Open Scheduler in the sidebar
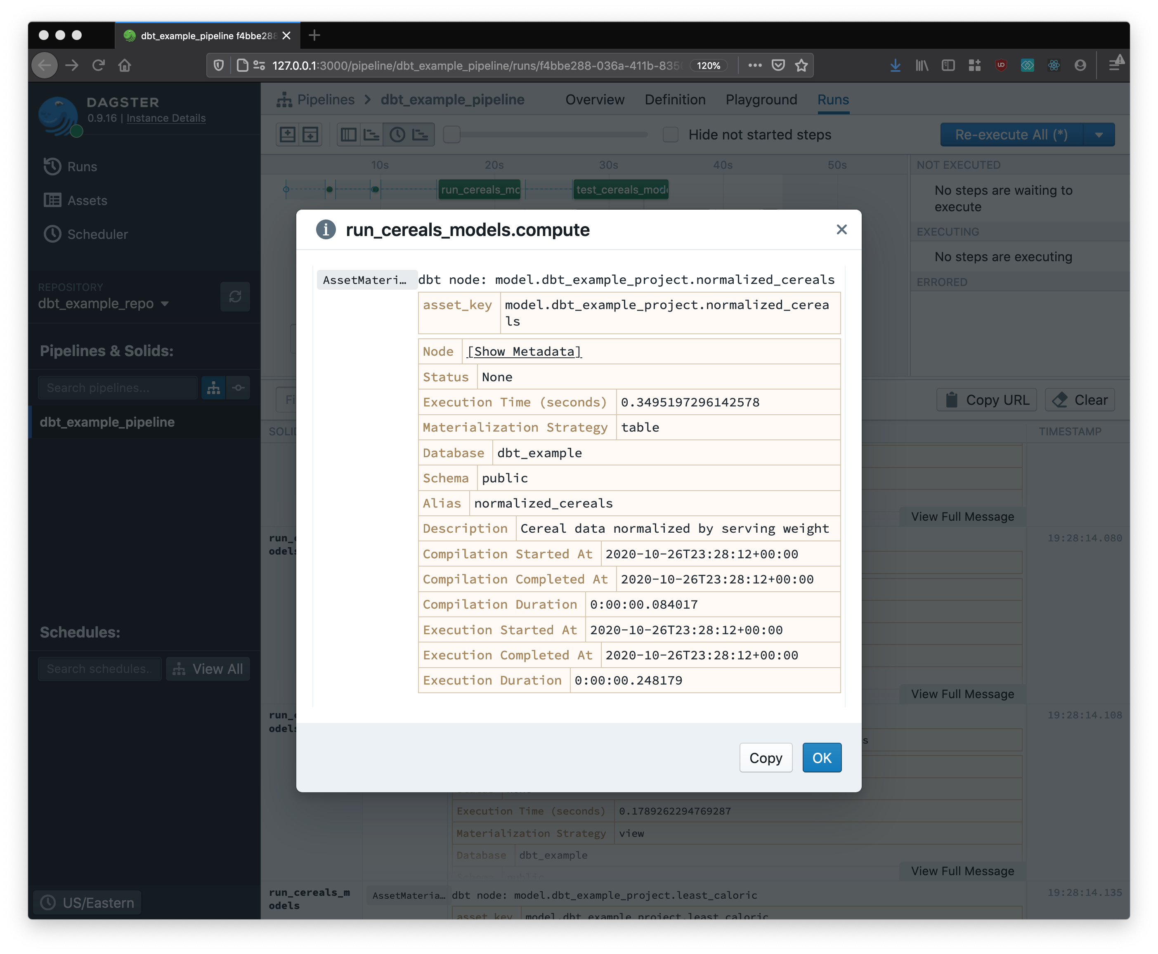The height and width of the screenshot is (954, 1158). 86,234
